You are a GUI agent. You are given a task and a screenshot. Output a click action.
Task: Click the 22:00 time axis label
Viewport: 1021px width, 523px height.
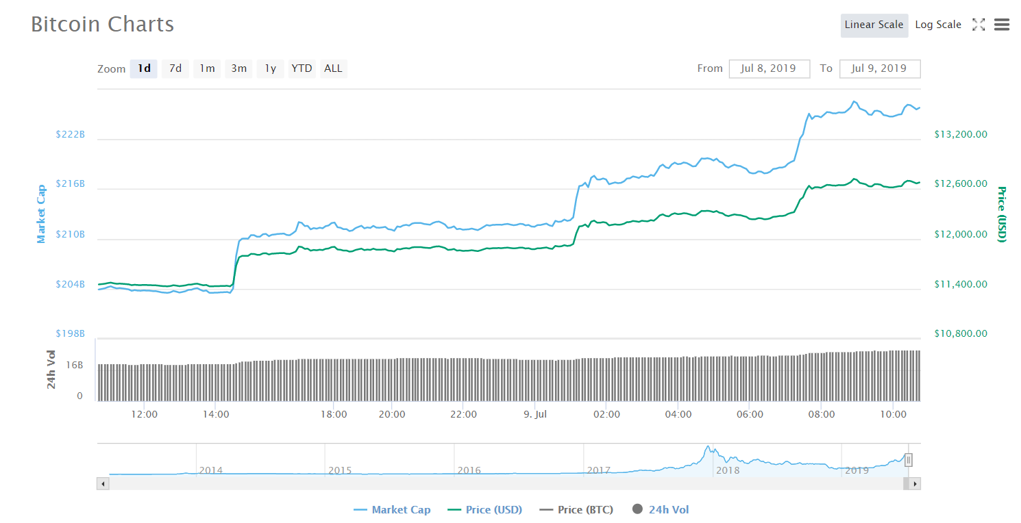click(464, 414)
